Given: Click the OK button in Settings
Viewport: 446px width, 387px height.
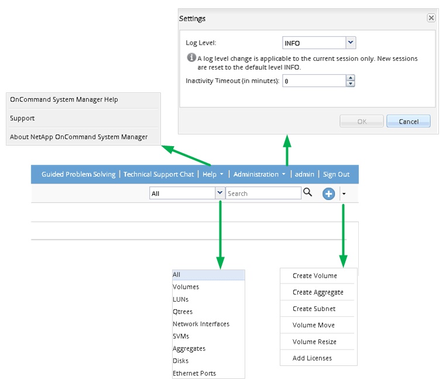Looking at the screenshot, I should (362, 122).
